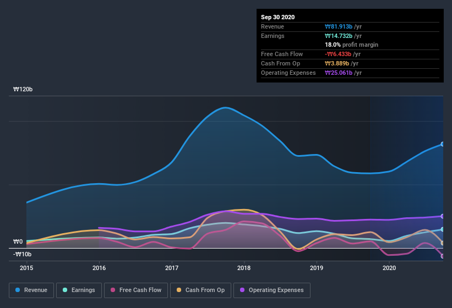
Task: Click the 2020 x-axis year label
Action: pos(389,268)
